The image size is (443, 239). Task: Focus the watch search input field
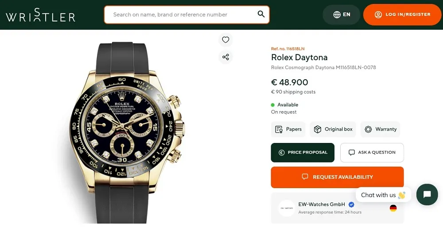pyautogui.click(x=182, y=15)
